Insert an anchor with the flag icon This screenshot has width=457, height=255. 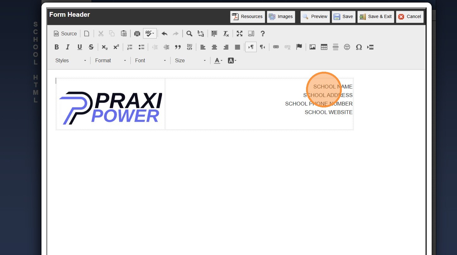pos(299,47)
